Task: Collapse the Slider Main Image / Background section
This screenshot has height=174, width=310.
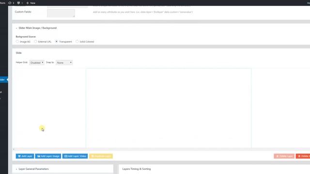Action: pos(16,28)
